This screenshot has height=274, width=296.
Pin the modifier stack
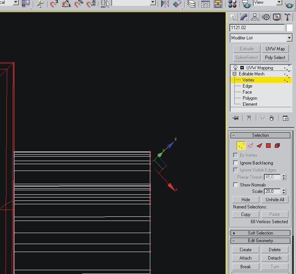tap(235, 118)
